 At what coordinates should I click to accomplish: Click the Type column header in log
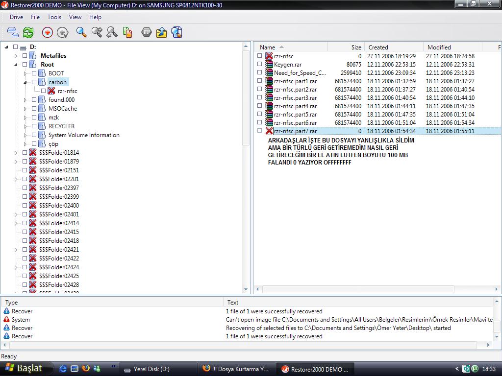click(112, 302)
